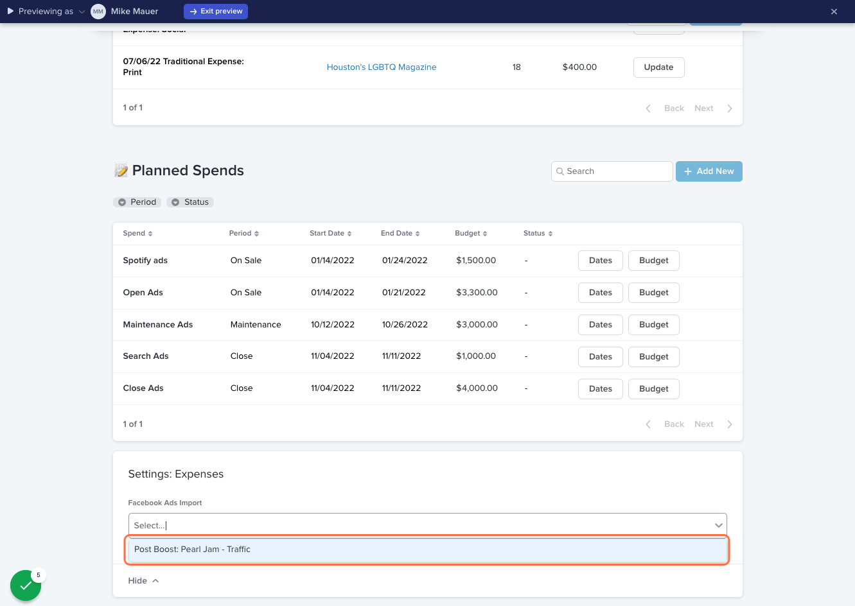Click the MM avatar of Mike Mauer

(98, 12)
